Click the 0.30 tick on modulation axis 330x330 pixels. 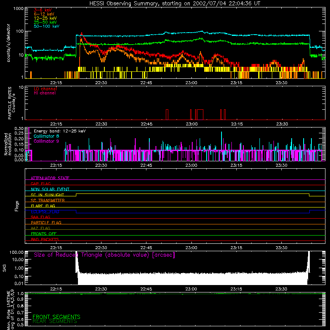click(19, 129)
